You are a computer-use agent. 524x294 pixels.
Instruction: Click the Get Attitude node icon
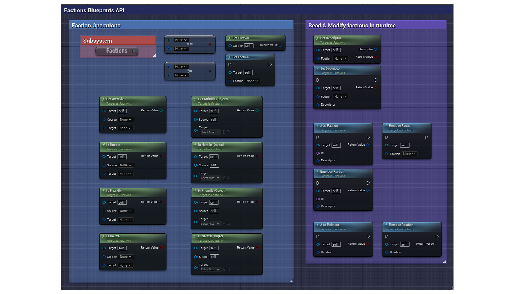click(103, 99)
